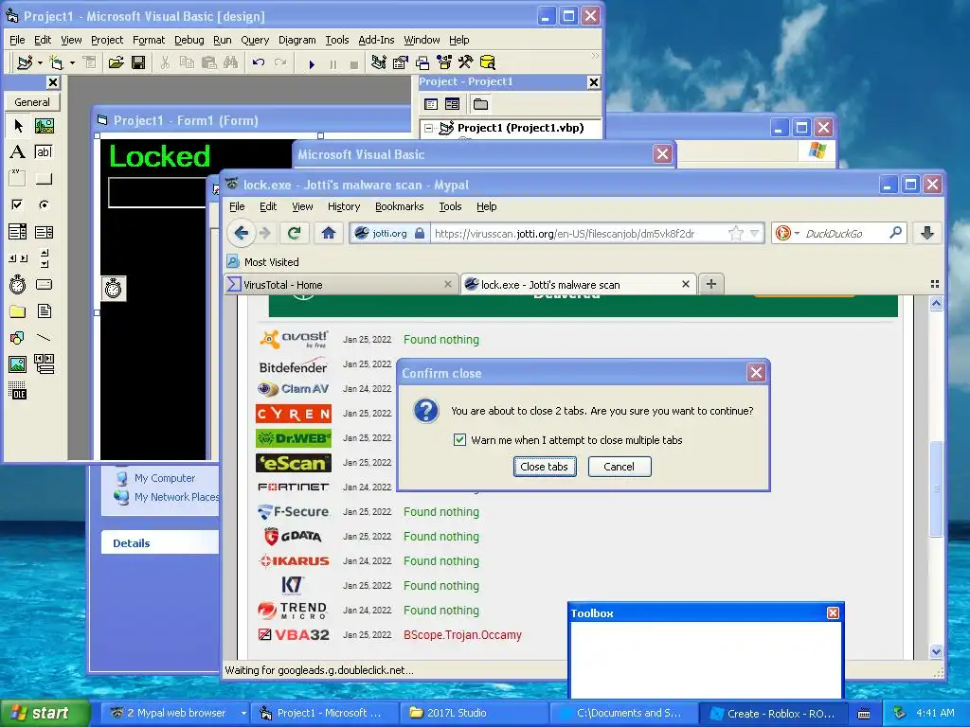
Task: Select the Image control tool
Action: point(18,364)
